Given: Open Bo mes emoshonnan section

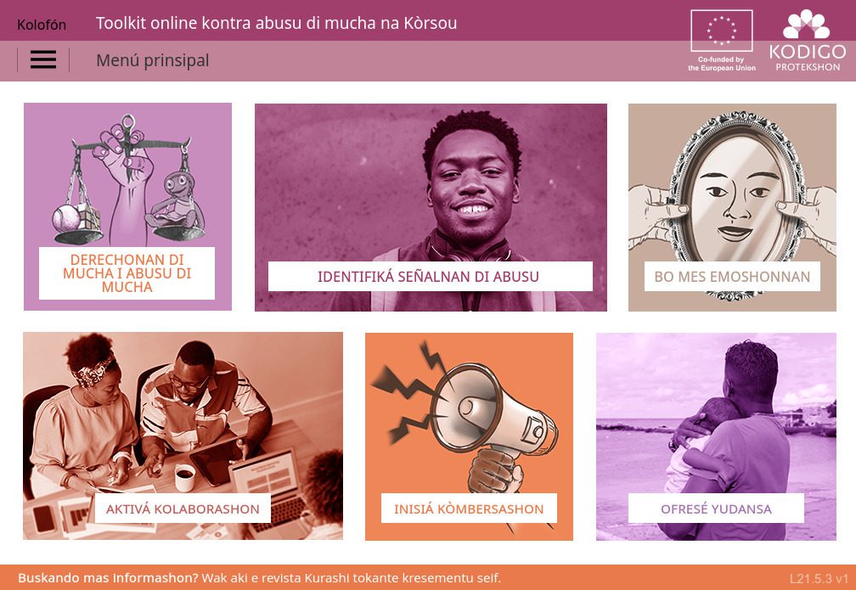Looking at the screenshot, I should click(732, 276).
